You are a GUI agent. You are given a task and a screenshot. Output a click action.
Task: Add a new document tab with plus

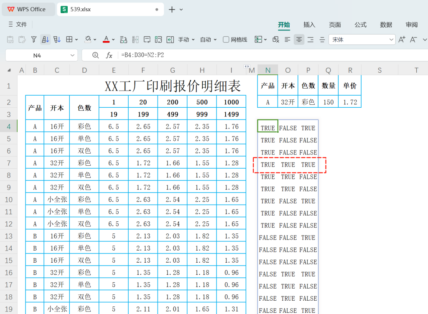tap(172, 10)
